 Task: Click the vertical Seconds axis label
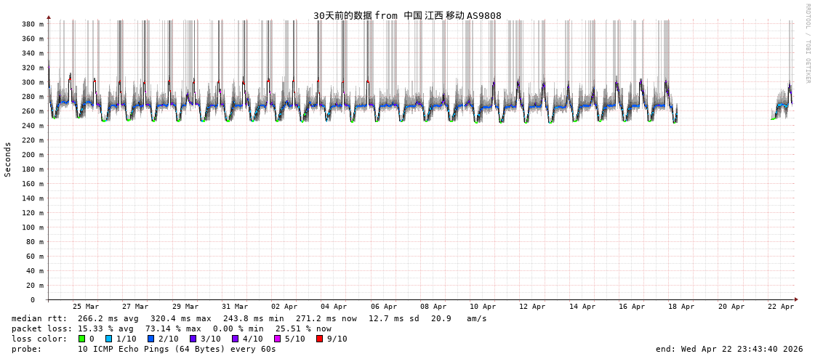click(x=8, y=159)
